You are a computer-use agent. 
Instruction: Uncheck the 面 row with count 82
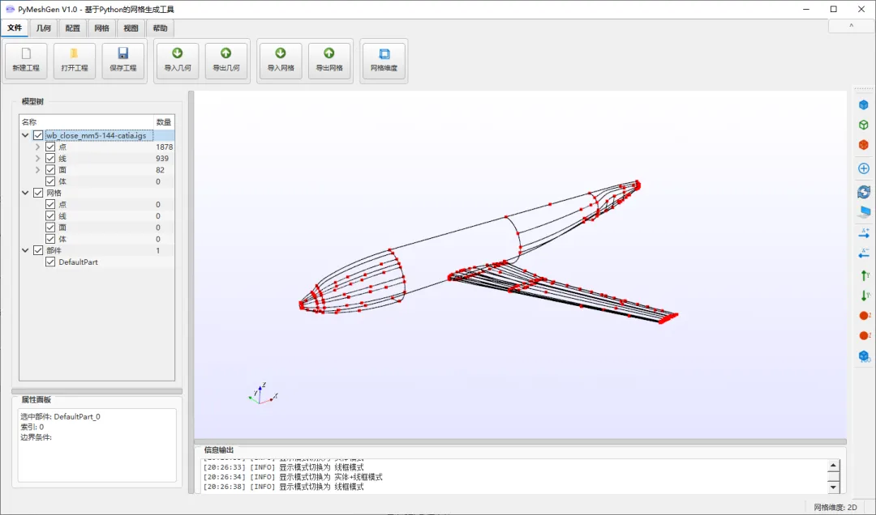50,169
